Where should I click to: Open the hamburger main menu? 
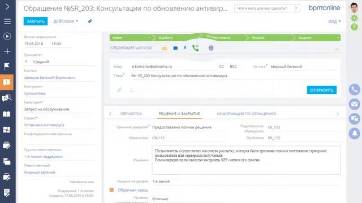click(x=7, y=21)
